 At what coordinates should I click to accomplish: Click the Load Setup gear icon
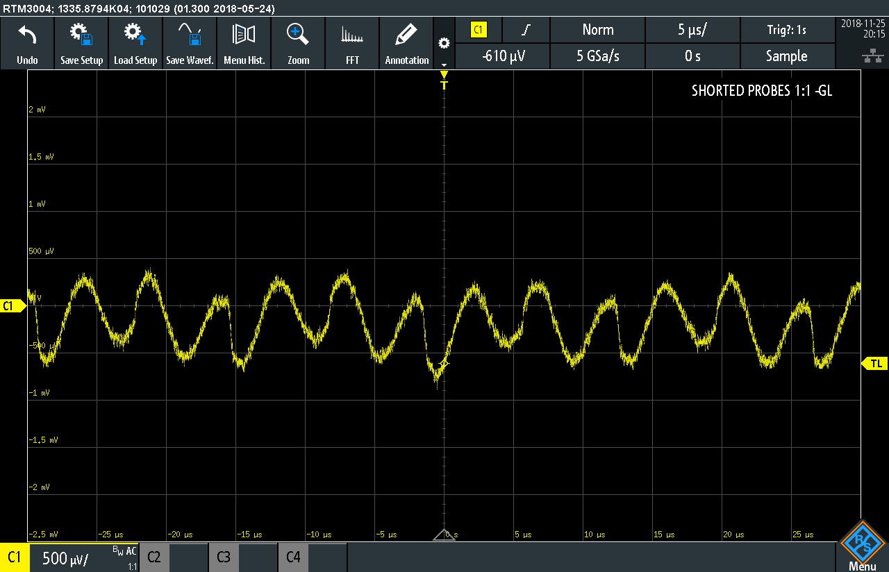[135, 35]
